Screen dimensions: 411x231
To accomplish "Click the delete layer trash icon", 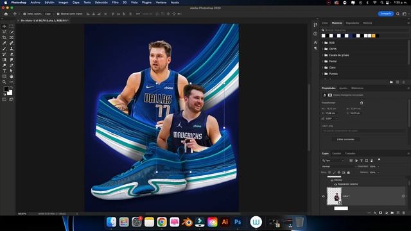I will [x=404, y=213].
